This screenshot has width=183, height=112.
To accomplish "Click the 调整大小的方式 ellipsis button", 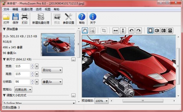I will (74, 95).
